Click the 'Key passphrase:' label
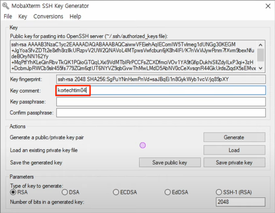Image resolution: width=275 pixels, height=213 pixels. point(28,102)
